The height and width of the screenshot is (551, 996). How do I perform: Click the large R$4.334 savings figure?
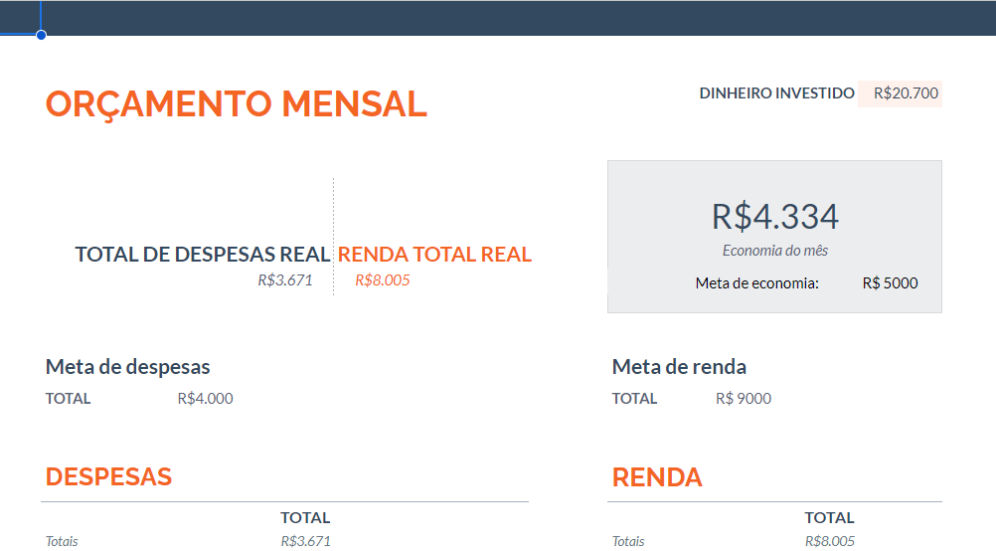pos(775,216)
